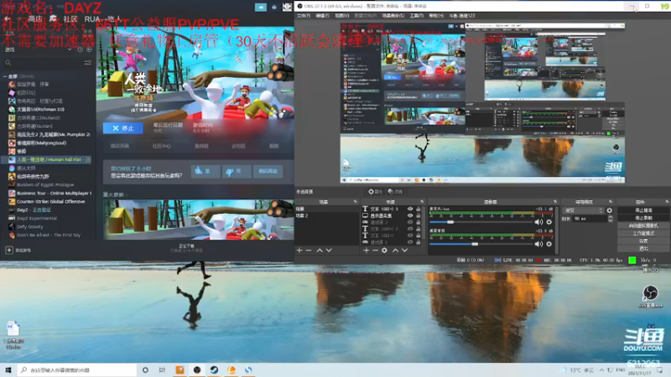Click 启动虚拟摄像机 virtual camera button

coord(643,225)
